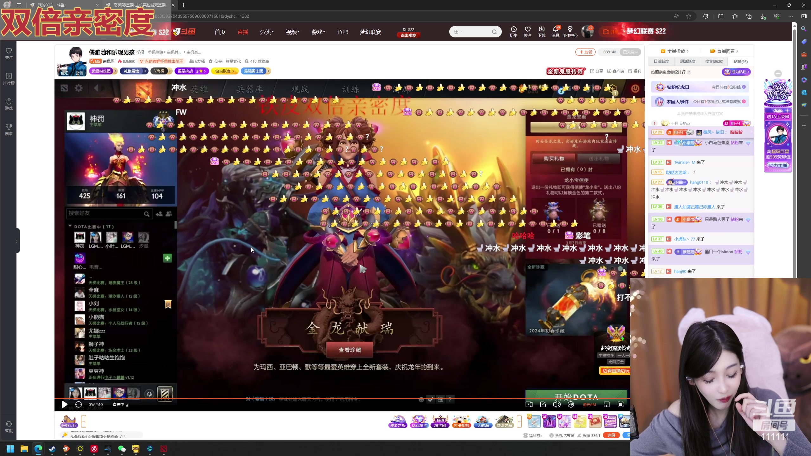Toggle danmaku bullet comments on/off
The width and height of the screenshot is (811, 456).
571,404
